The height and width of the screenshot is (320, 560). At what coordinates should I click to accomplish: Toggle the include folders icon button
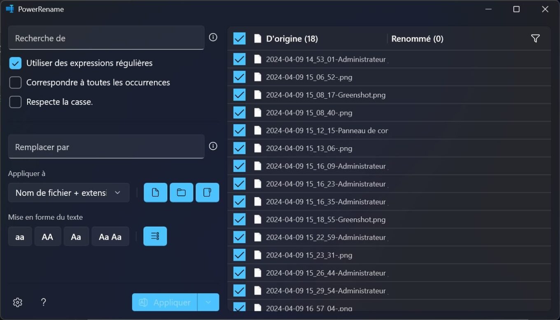pos(181,192)
